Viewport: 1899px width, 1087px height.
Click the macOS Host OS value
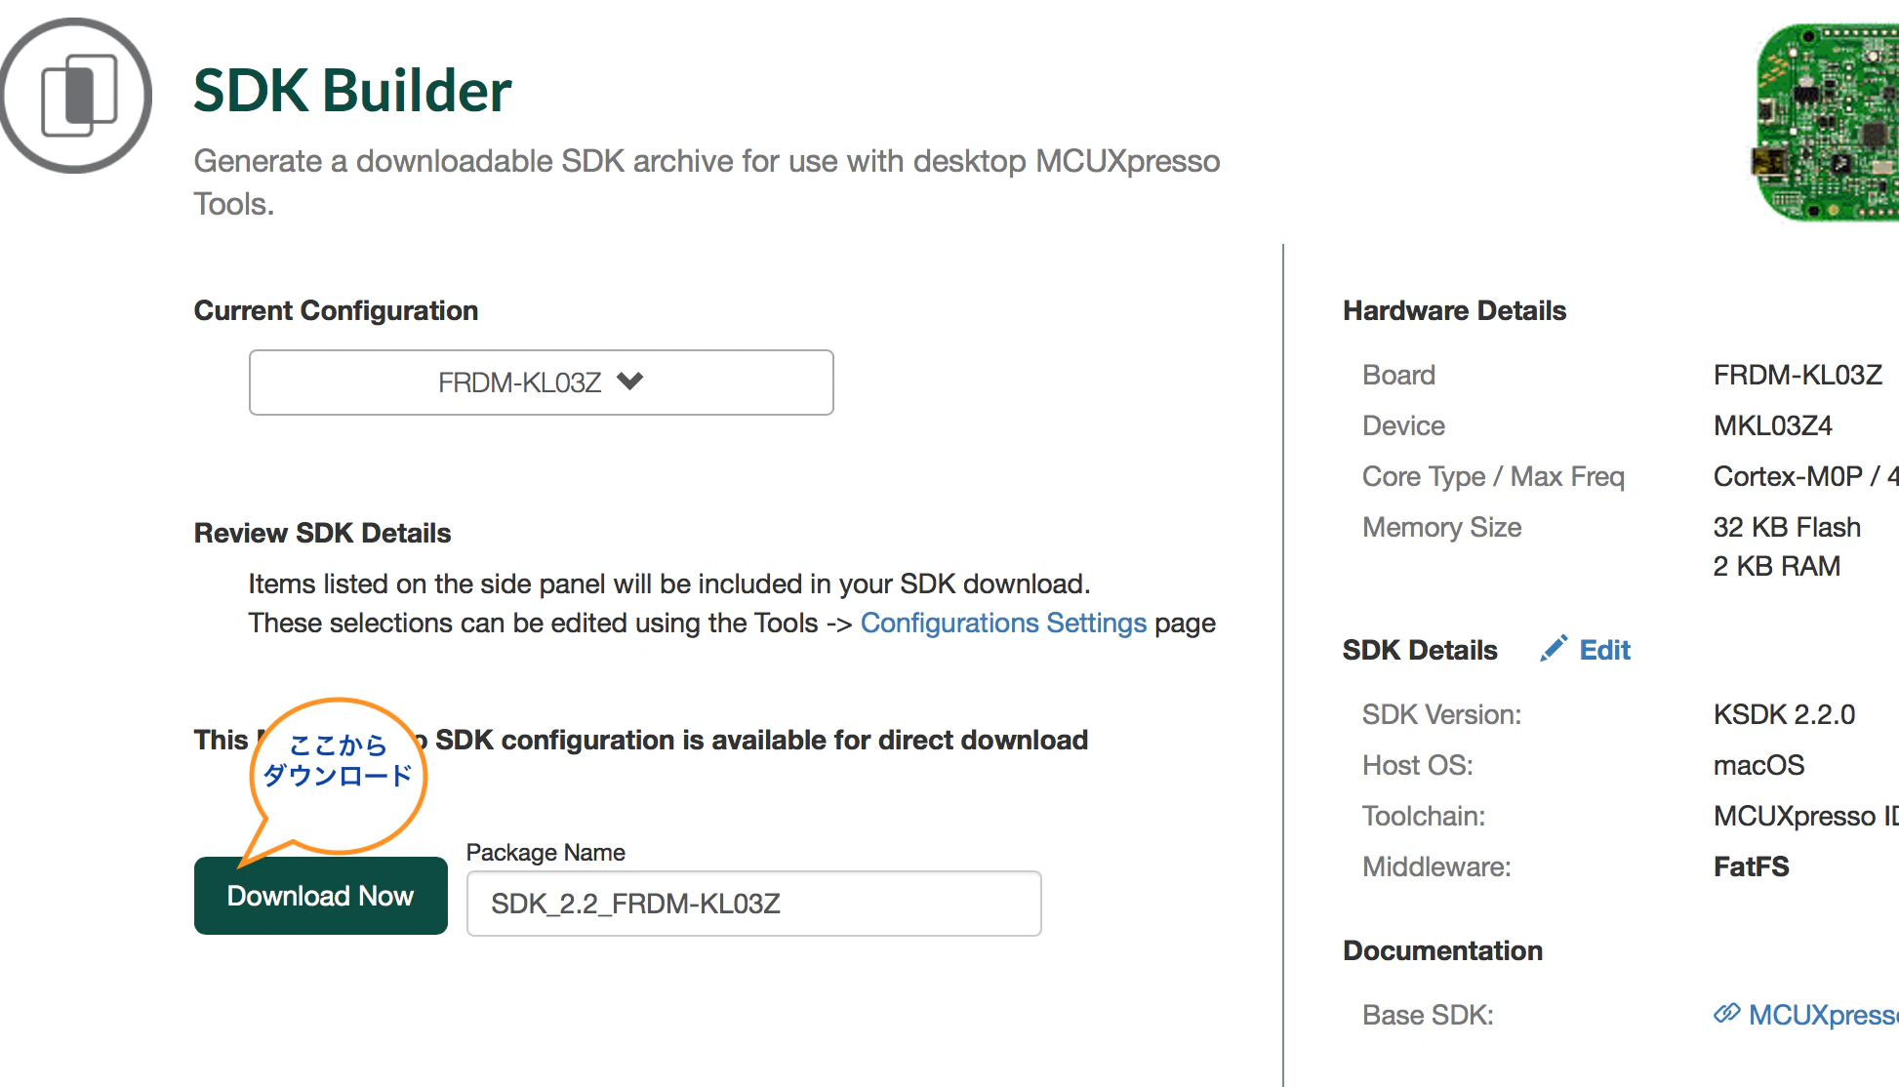(1758, 765)
